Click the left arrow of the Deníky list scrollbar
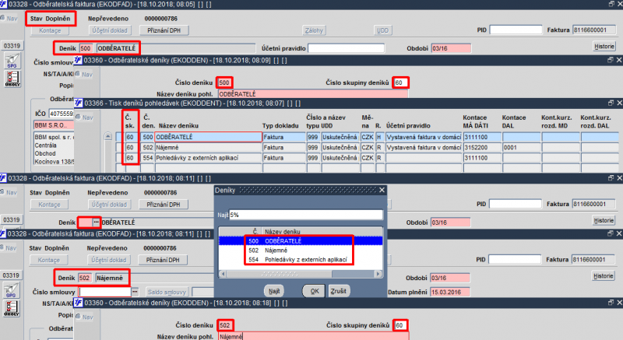 (x=223, y=274)
